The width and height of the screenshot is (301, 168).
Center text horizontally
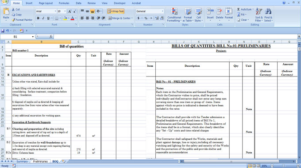coord(87,18)
